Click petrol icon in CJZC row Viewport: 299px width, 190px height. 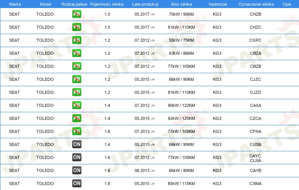76,79
